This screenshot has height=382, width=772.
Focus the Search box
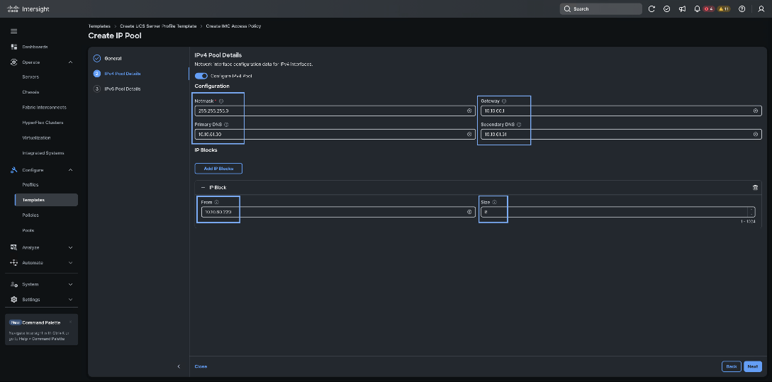click(x=600, y=9)
